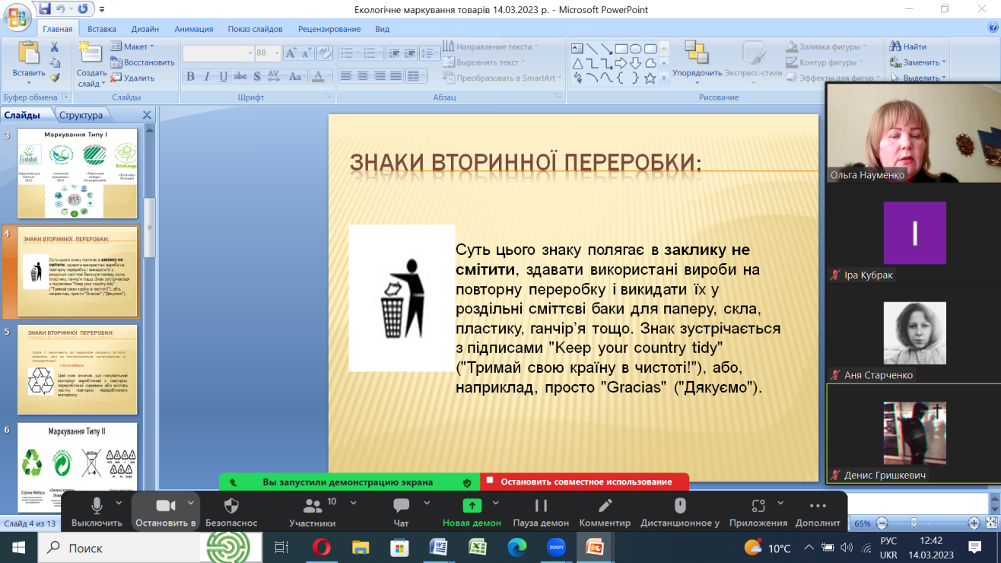Start Новая демонстрация new share
Screen dimensions: 1001x563
(472, 511)
